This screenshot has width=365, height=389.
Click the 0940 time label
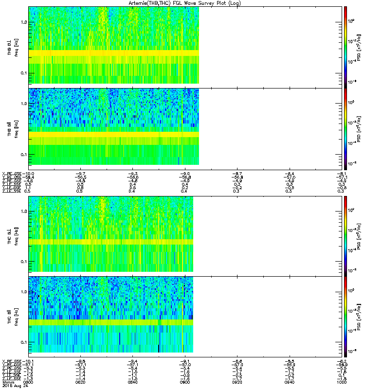[x=290, y=382]
